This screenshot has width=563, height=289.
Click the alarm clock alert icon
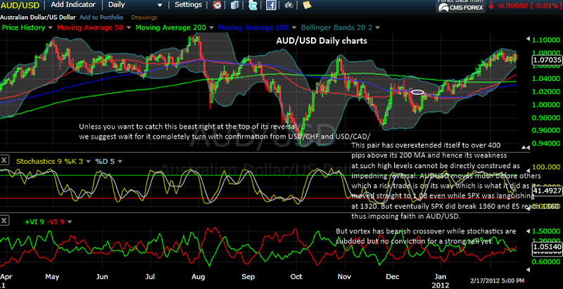[x=218, y=5]
